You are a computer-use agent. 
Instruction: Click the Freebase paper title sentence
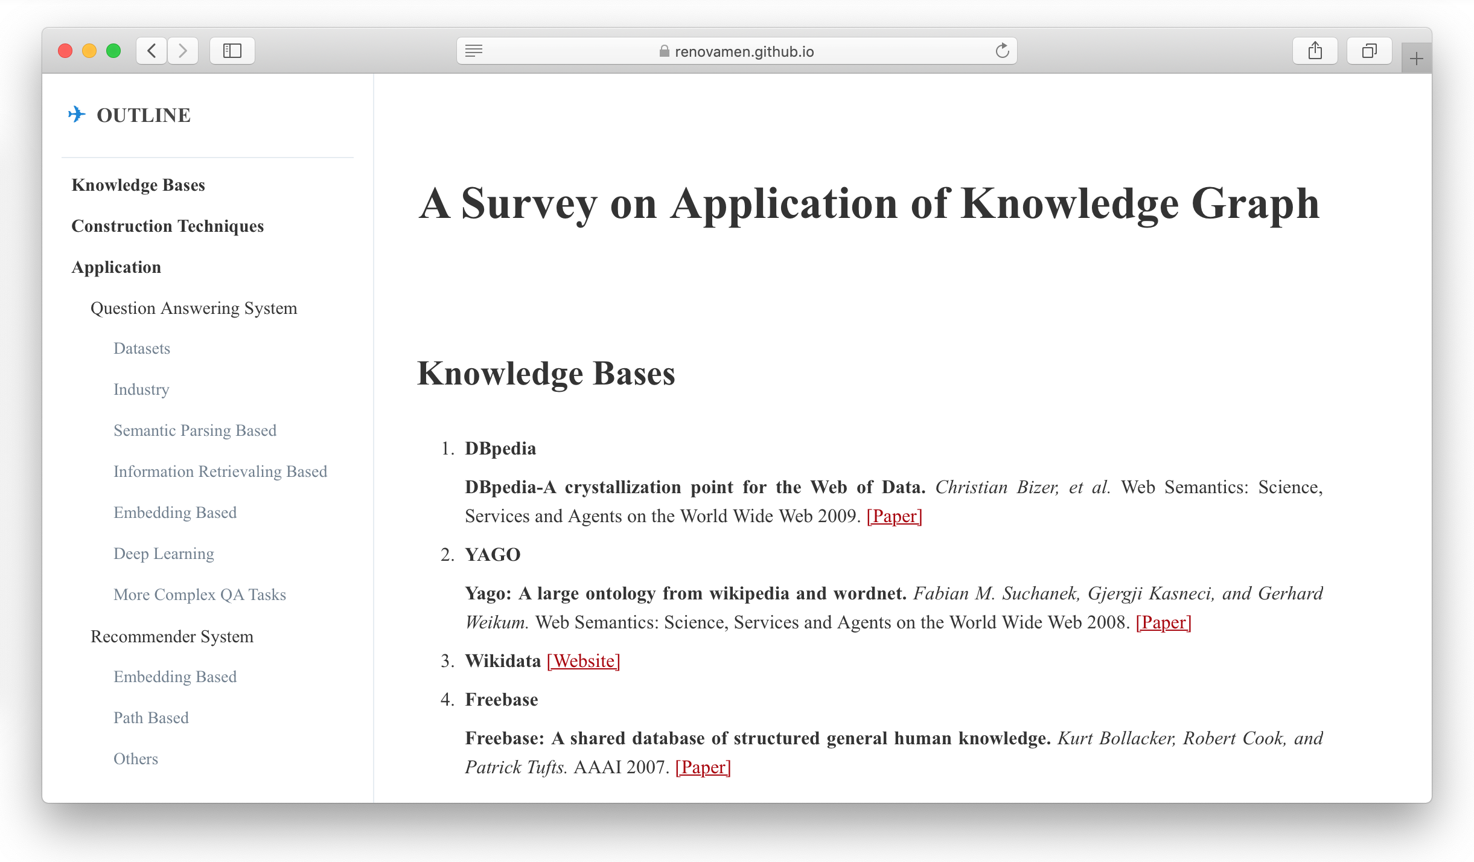758,738
